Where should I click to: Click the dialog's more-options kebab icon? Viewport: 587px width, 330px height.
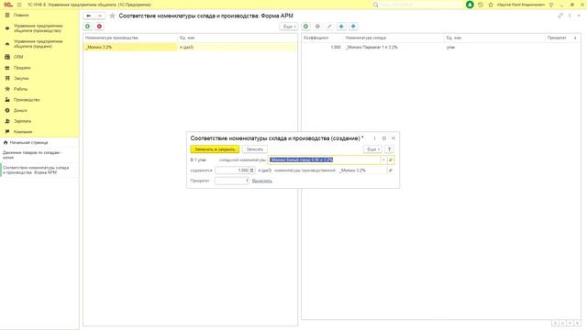pos(374,138)
